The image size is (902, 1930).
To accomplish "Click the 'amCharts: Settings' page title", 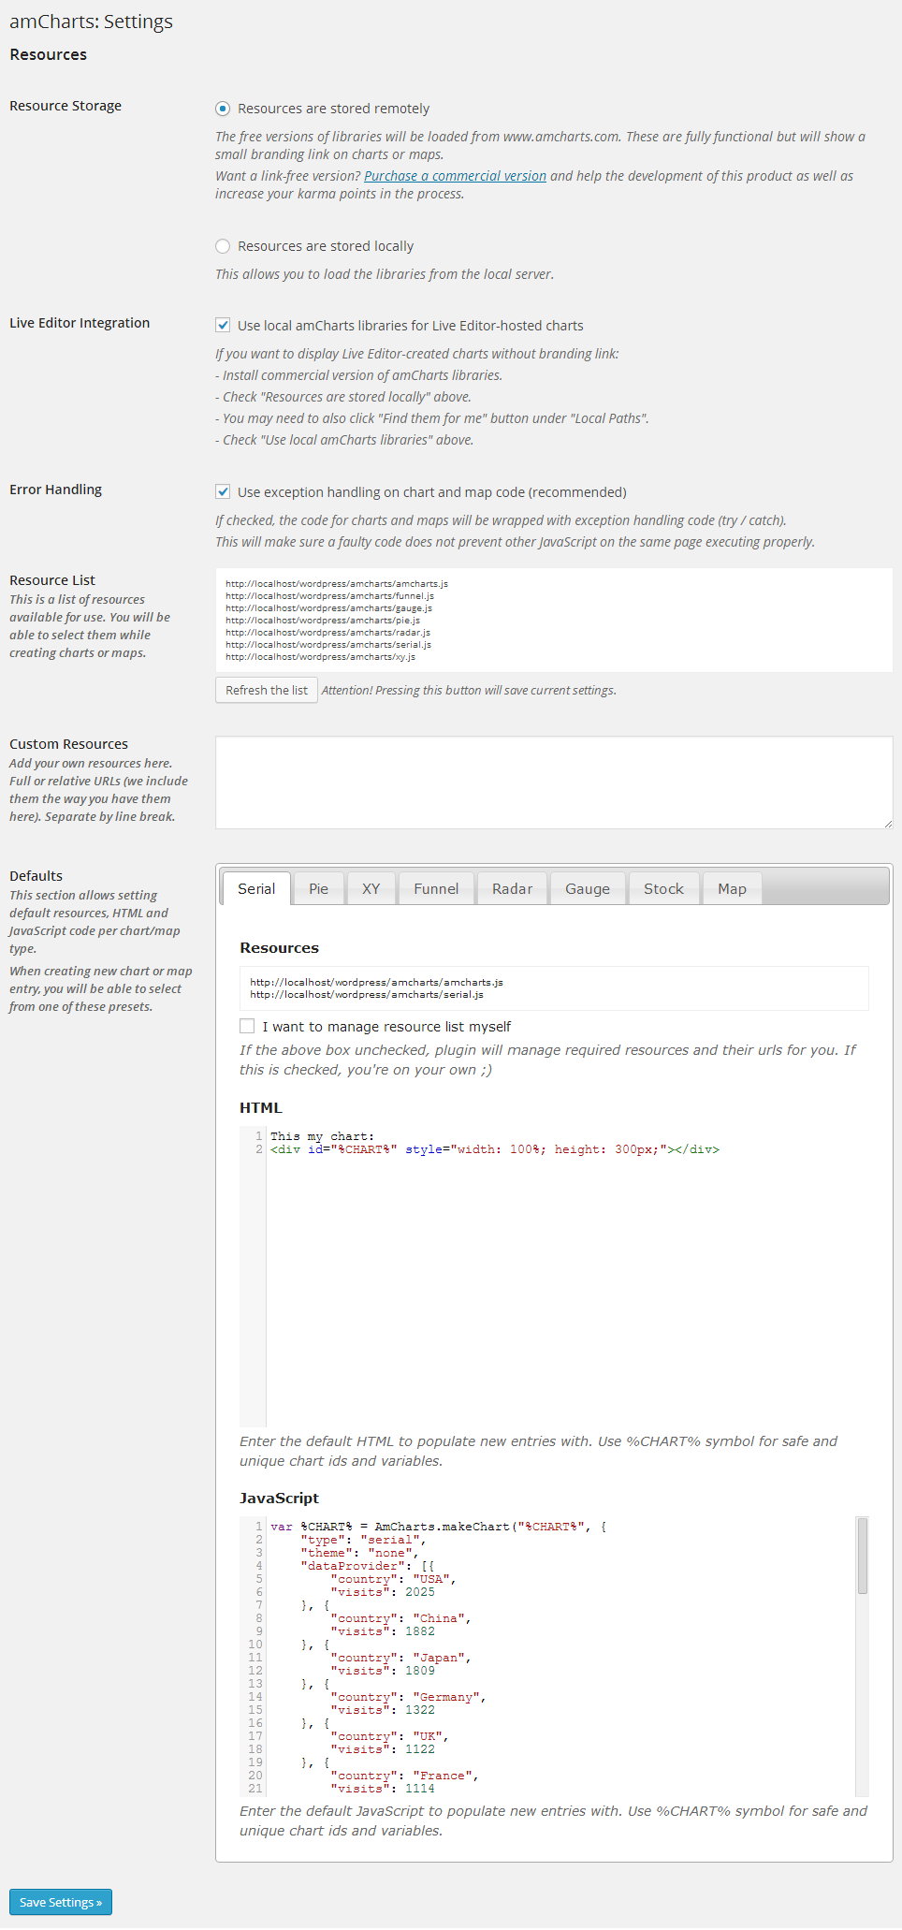I will [x=91, y=22].
